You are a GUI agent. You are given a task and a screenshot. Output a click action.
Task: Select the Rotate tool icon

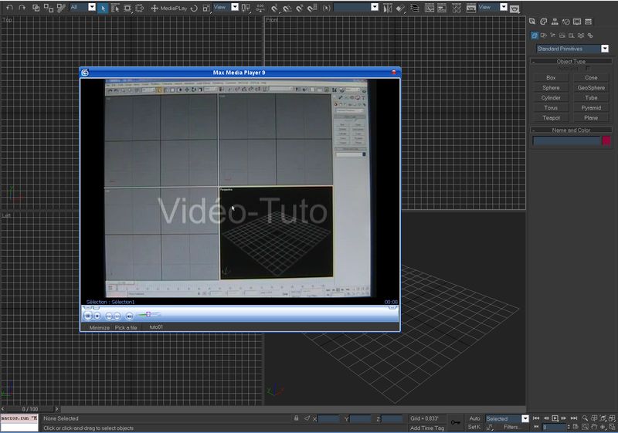(x=194, y=8)
